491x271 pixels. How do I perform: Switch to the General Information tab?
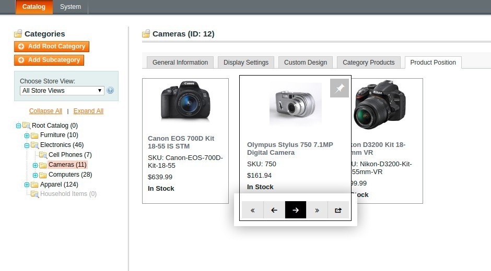pyautogui.click(x=180, y=63)
